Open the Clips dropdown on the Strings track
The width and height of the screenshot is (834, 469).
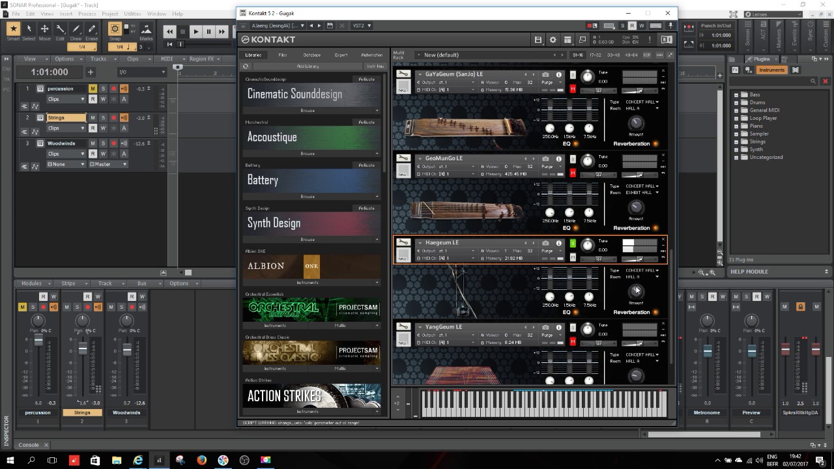pyautogui.click(x=66, y=128)
